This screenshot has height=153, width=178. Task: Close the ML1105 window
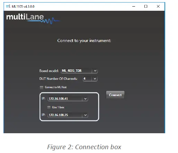(158, 6)
